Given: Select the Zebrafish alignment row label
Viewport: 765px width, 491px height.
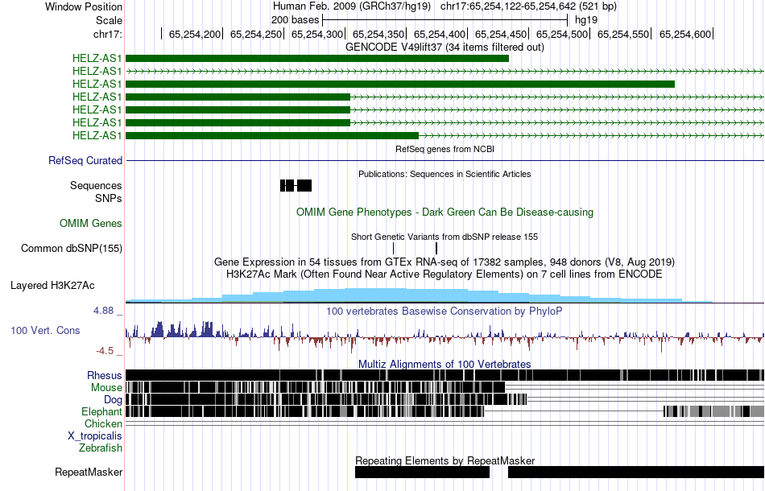Looking at the screenshot, I should pos(101,448).
